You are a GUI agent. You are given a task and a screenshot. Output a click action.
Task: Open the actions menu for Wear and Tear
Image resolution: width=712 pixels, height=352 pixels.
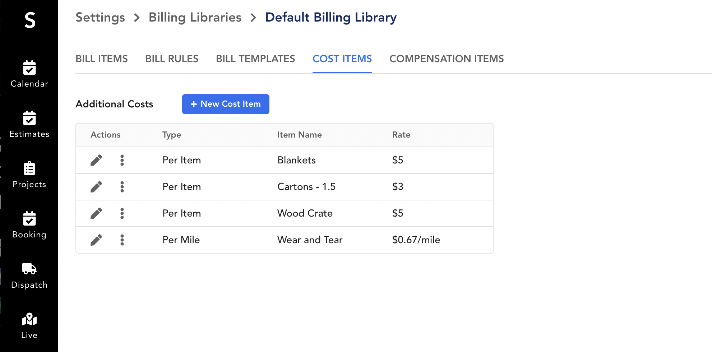point(122,240)
